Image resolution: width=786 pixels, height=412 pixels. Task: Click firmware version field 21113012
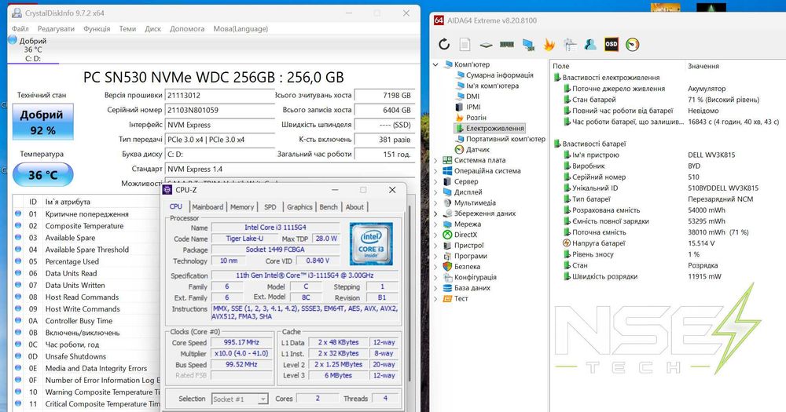220,95
